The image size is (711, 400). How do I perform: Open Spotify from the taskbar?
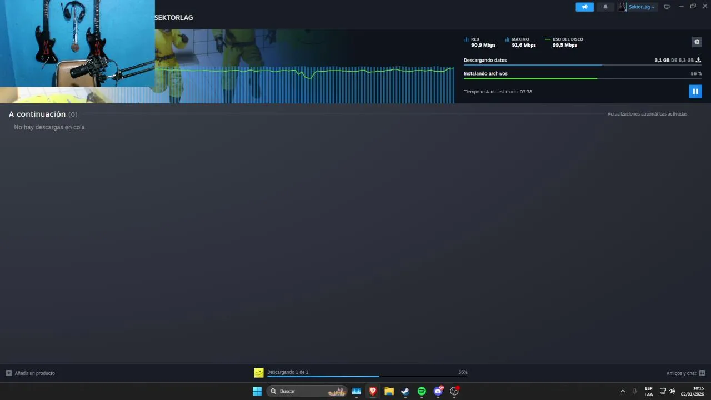422,391
